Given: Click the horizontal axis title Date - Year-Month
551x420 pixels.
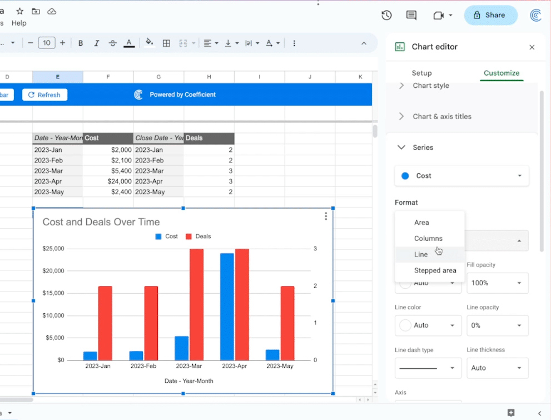Looking at the screenshot, I should tap(188, 381).
